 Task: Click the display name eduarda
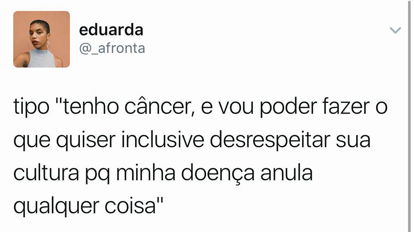click(111, 30)
